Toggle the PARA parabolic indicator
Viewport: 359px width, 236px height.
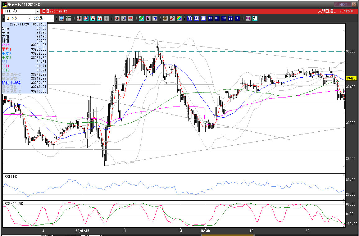[x=230, y=18]
